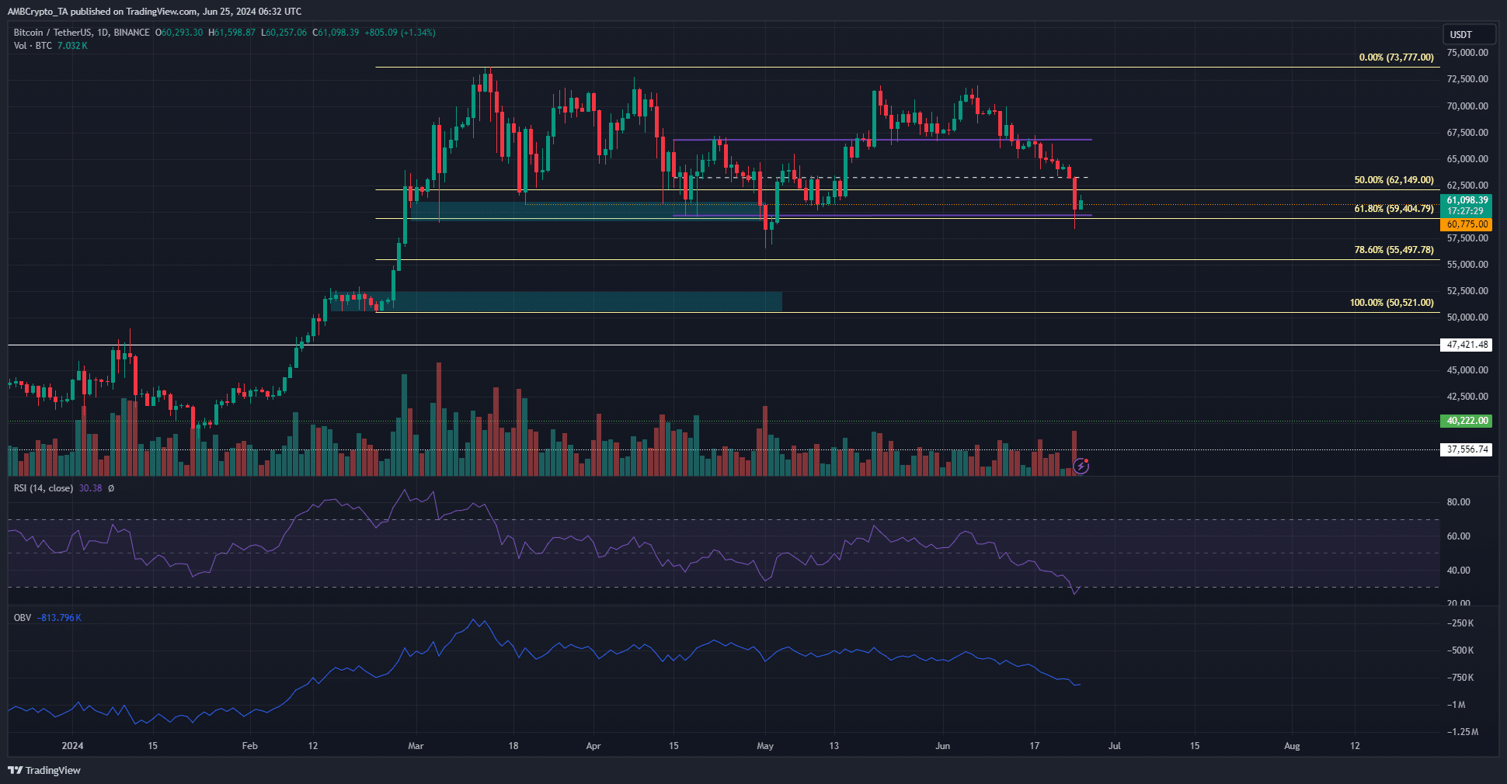Open the USDT currency selector
The height and width of the screenshot is (784, 1507).
coord(1469,34)
